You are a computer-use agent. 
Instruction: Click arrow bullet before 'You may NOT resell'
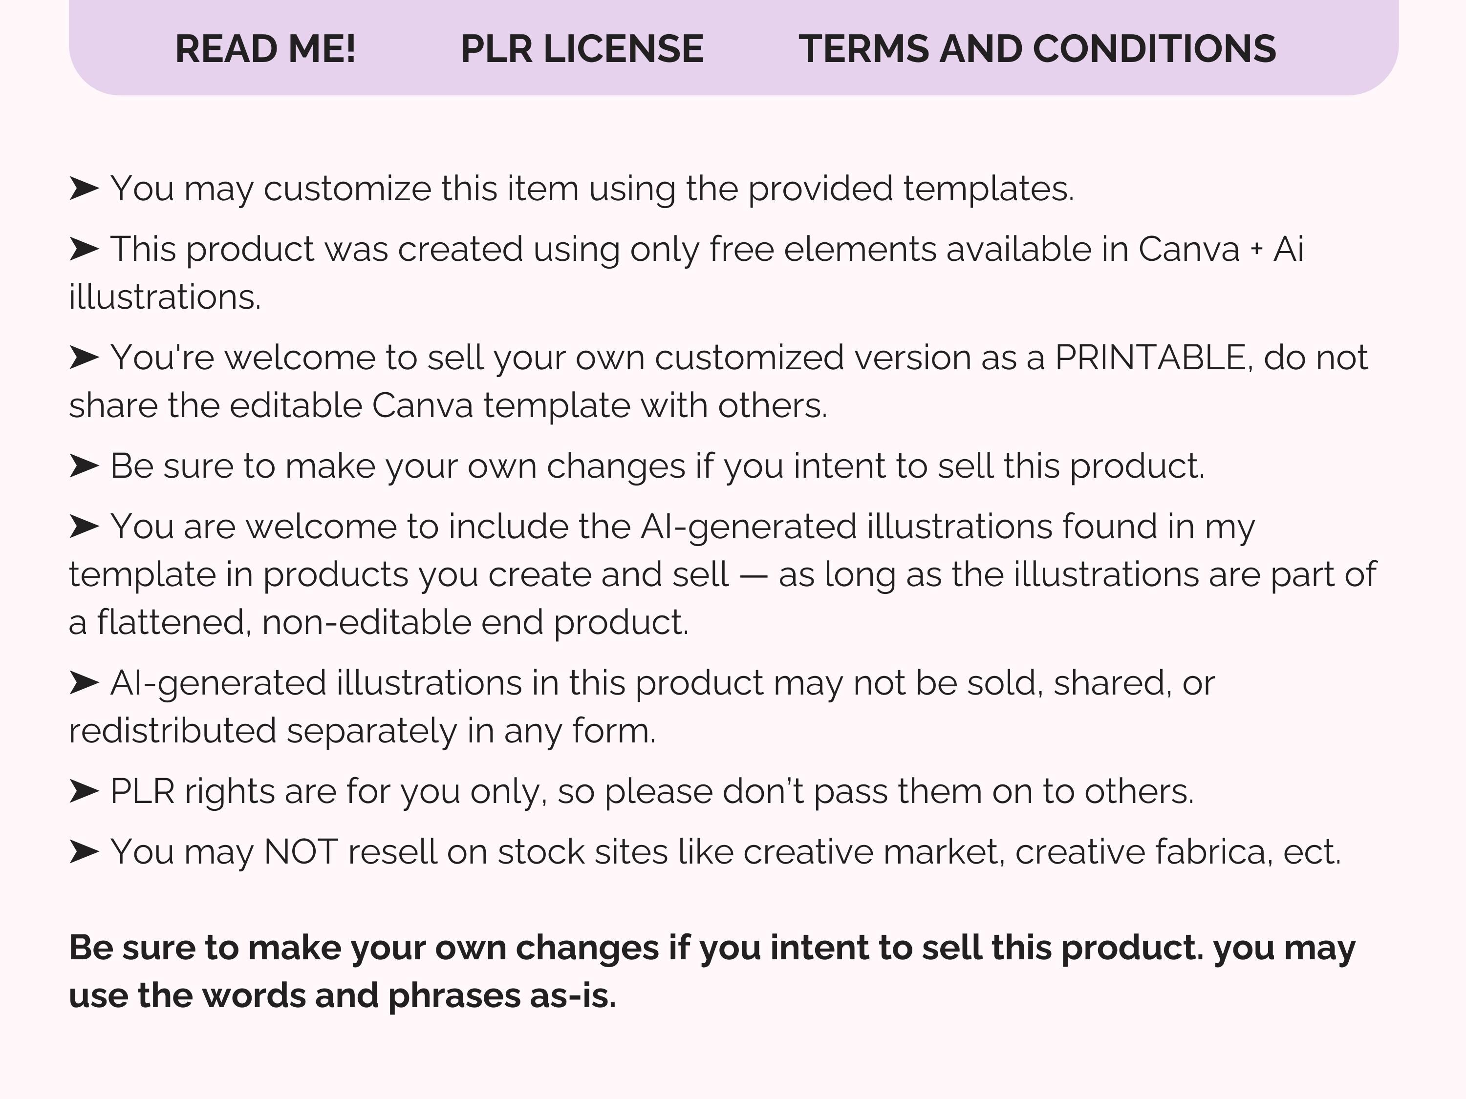click(84, 852)
